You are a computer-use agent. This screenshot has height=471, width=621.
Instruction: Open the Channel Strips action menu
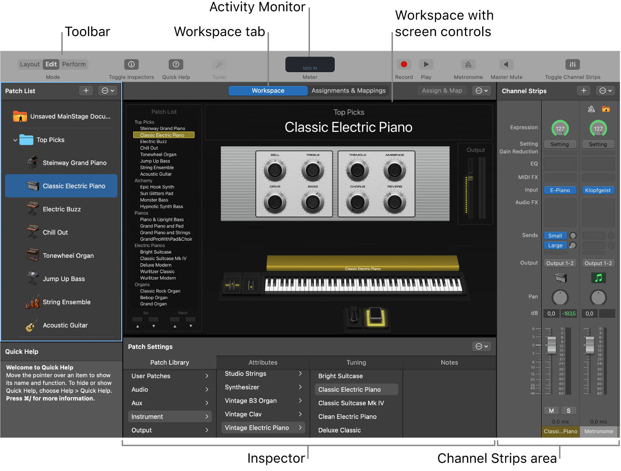[605, 91]
